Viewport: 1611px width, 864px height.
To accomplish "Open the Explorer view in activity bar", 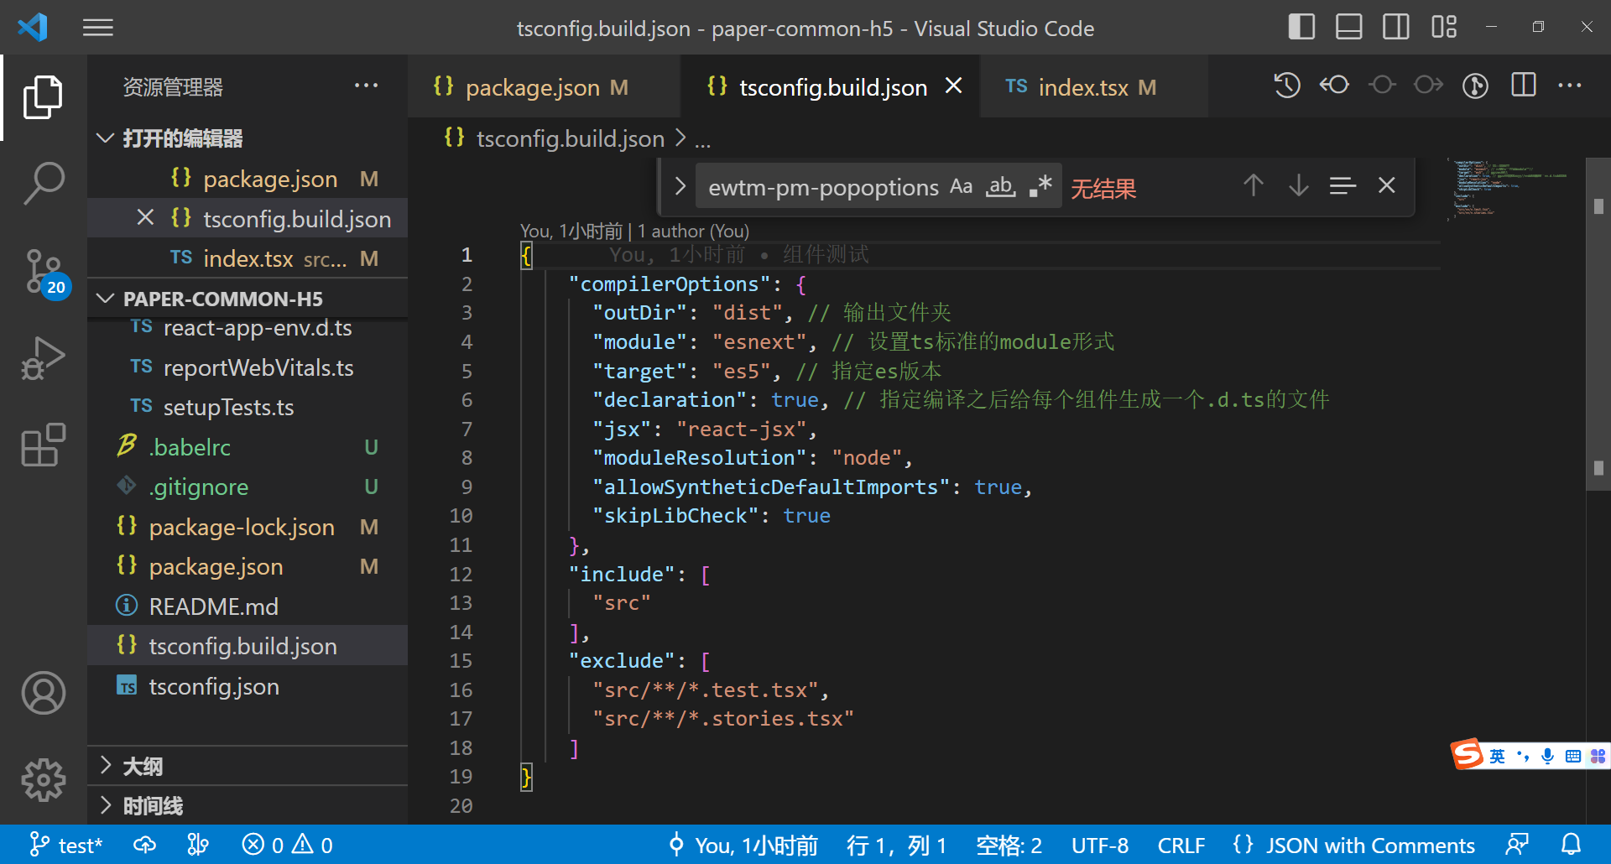I will pyautogui.click(x=43, y=97).
